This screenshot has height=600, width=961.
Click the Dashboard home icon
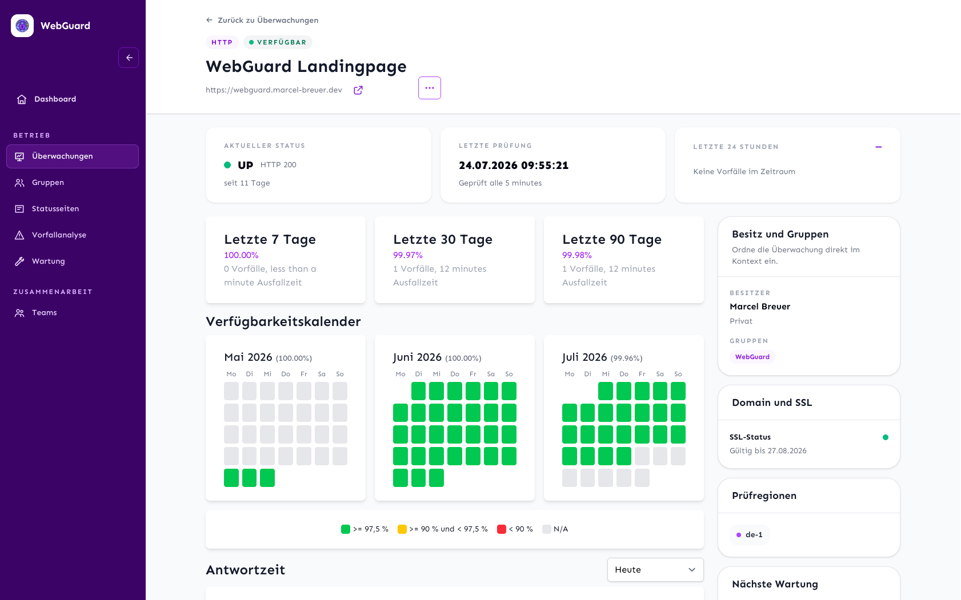point(22,99)
